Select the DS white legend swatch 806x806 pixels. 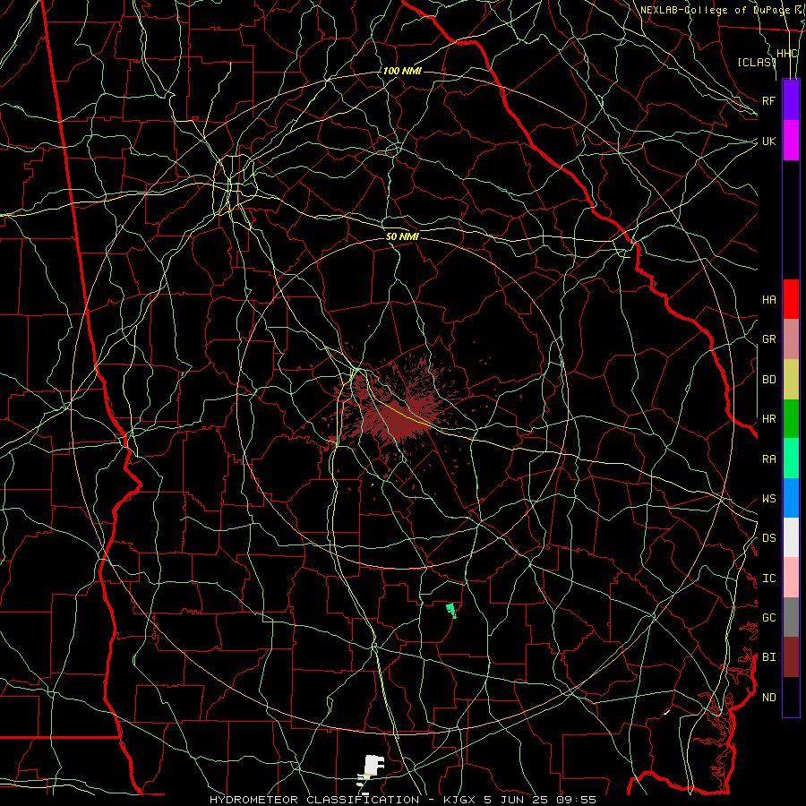click(x=791, y=537)
